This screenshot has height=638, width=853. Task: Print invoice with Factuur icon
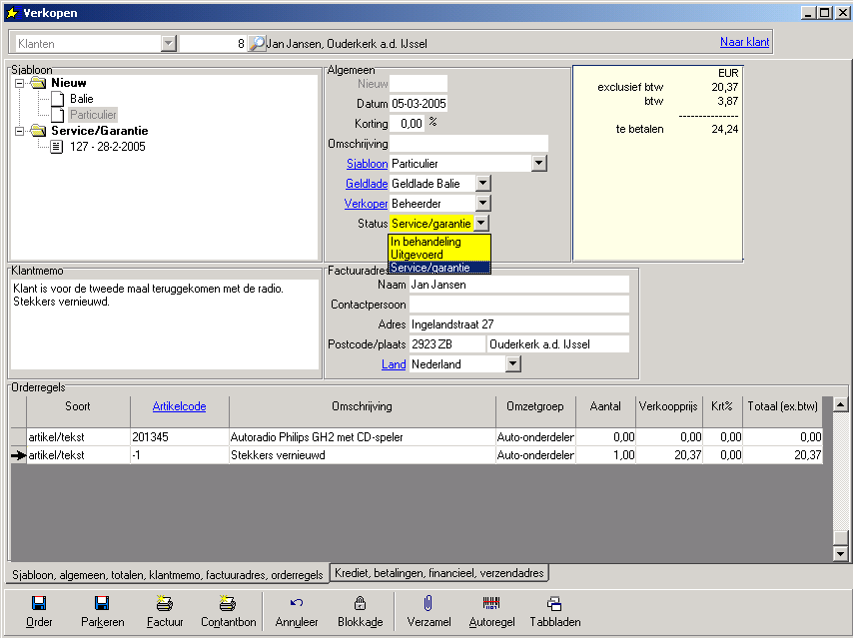165,603
